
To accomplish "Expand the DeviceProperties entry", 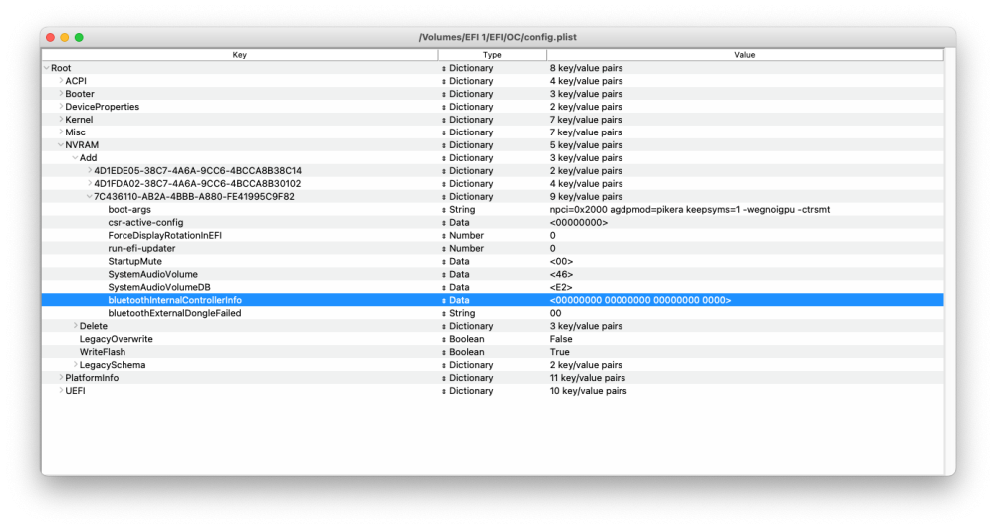I will click(x=61, y=106).
